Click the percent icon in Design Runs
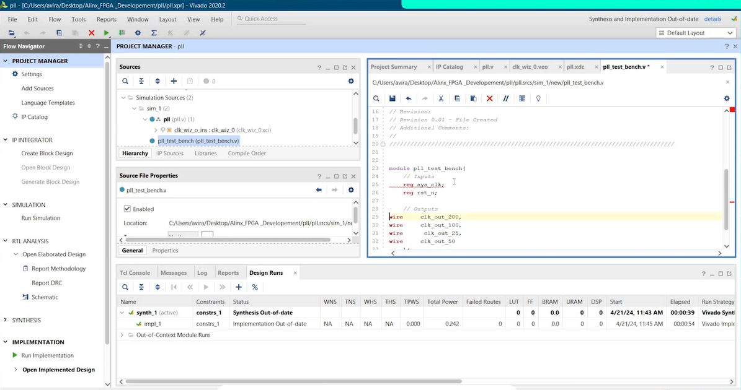 point(255,287)
